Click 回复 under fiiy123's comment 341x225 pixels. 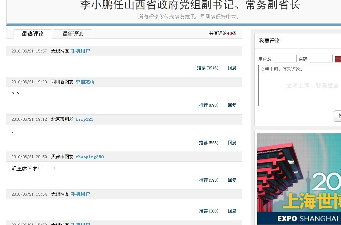[232, 143]
